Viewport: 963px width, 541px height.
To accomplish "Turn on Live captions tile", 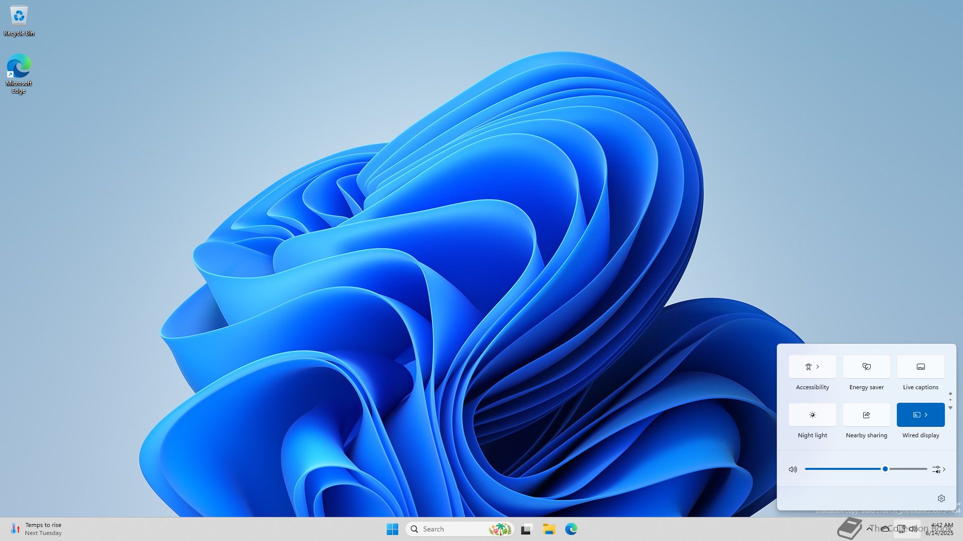I will click(x=920, y=367).
